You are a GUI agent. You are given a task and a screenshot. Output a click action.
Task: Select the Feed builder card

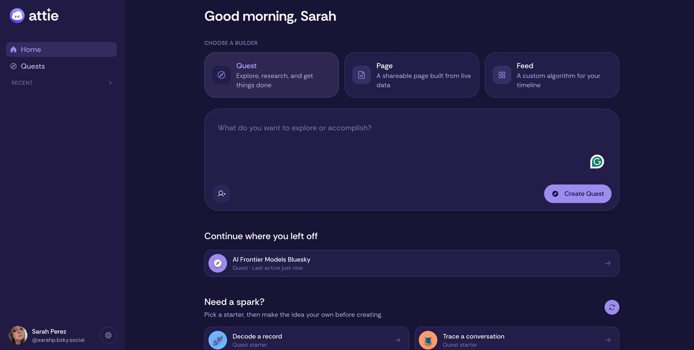coord(552,75)
